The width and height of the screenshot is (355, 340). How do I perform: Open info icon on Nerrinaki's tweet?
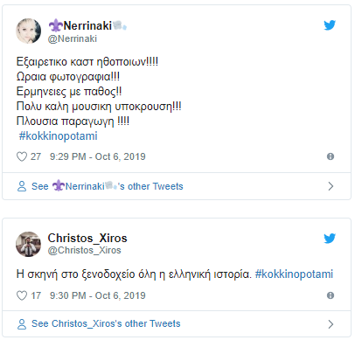(x=331, y=156)
